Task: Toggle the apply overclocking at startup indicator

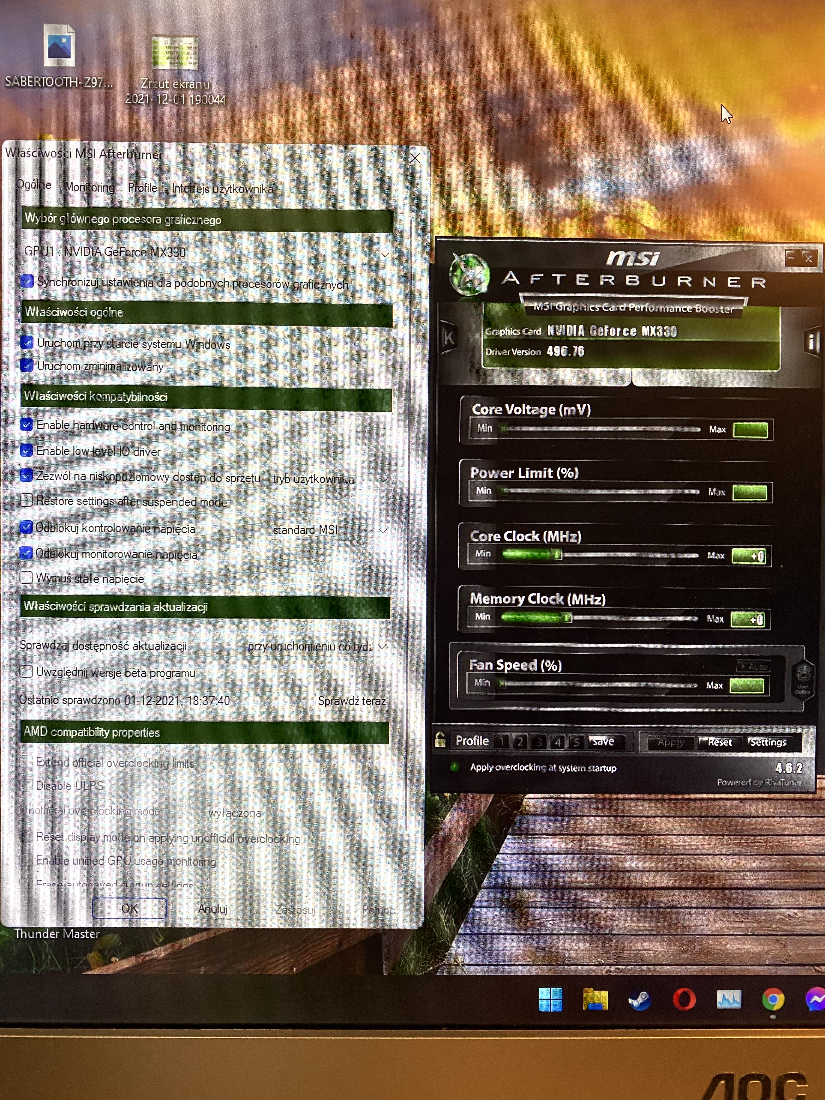Action: coord(454,767)
